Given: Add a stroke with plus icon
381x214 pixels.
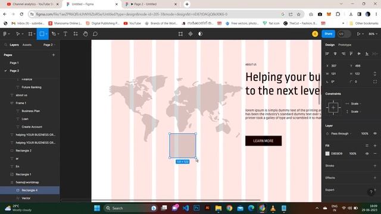Looking at the screenshot, I should (375, 166).
